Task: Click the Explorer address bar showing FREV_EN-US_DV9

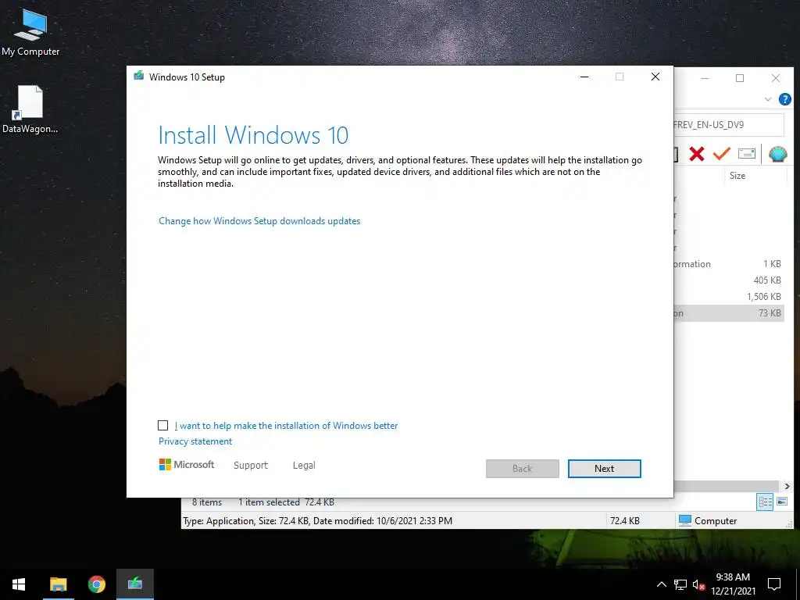Action: pyautogui.click(x=729, y=125)
